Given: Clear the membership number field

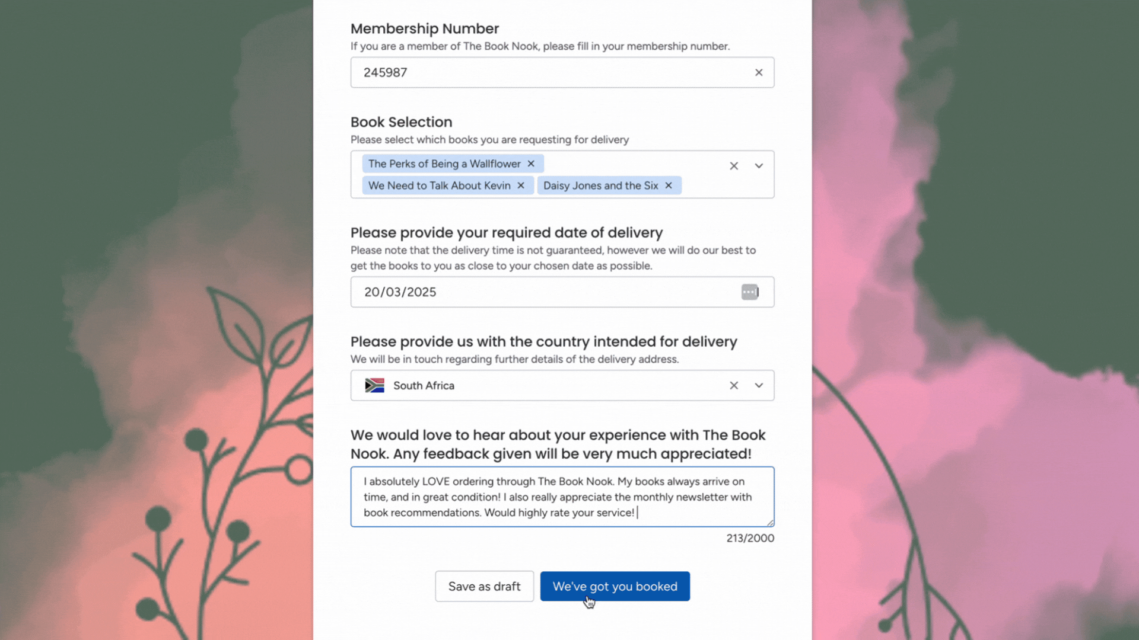Looking at the screenshot, I should tap(759, 72).
